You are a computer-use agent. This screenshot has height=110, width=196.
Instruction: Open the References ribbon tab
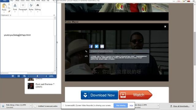(x=33, y=1)
